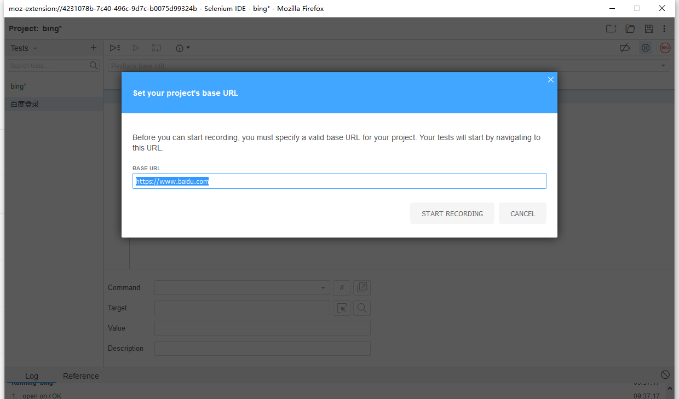The width and height of the screenshot is (679, 399).
Task: Close the base URL dialog with X
Action: click(551, 79)
